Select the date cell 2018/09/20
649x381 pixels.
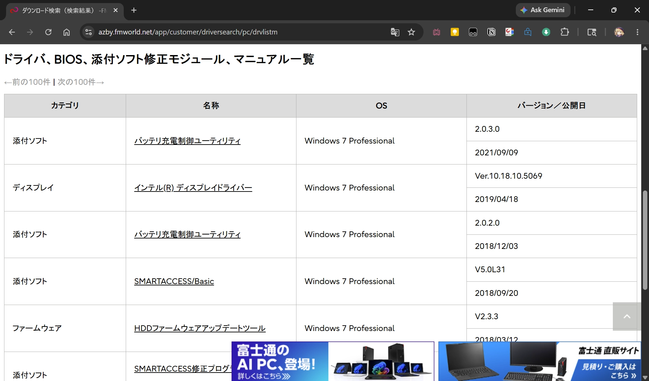pyautogui.click(x=552, y=293)
